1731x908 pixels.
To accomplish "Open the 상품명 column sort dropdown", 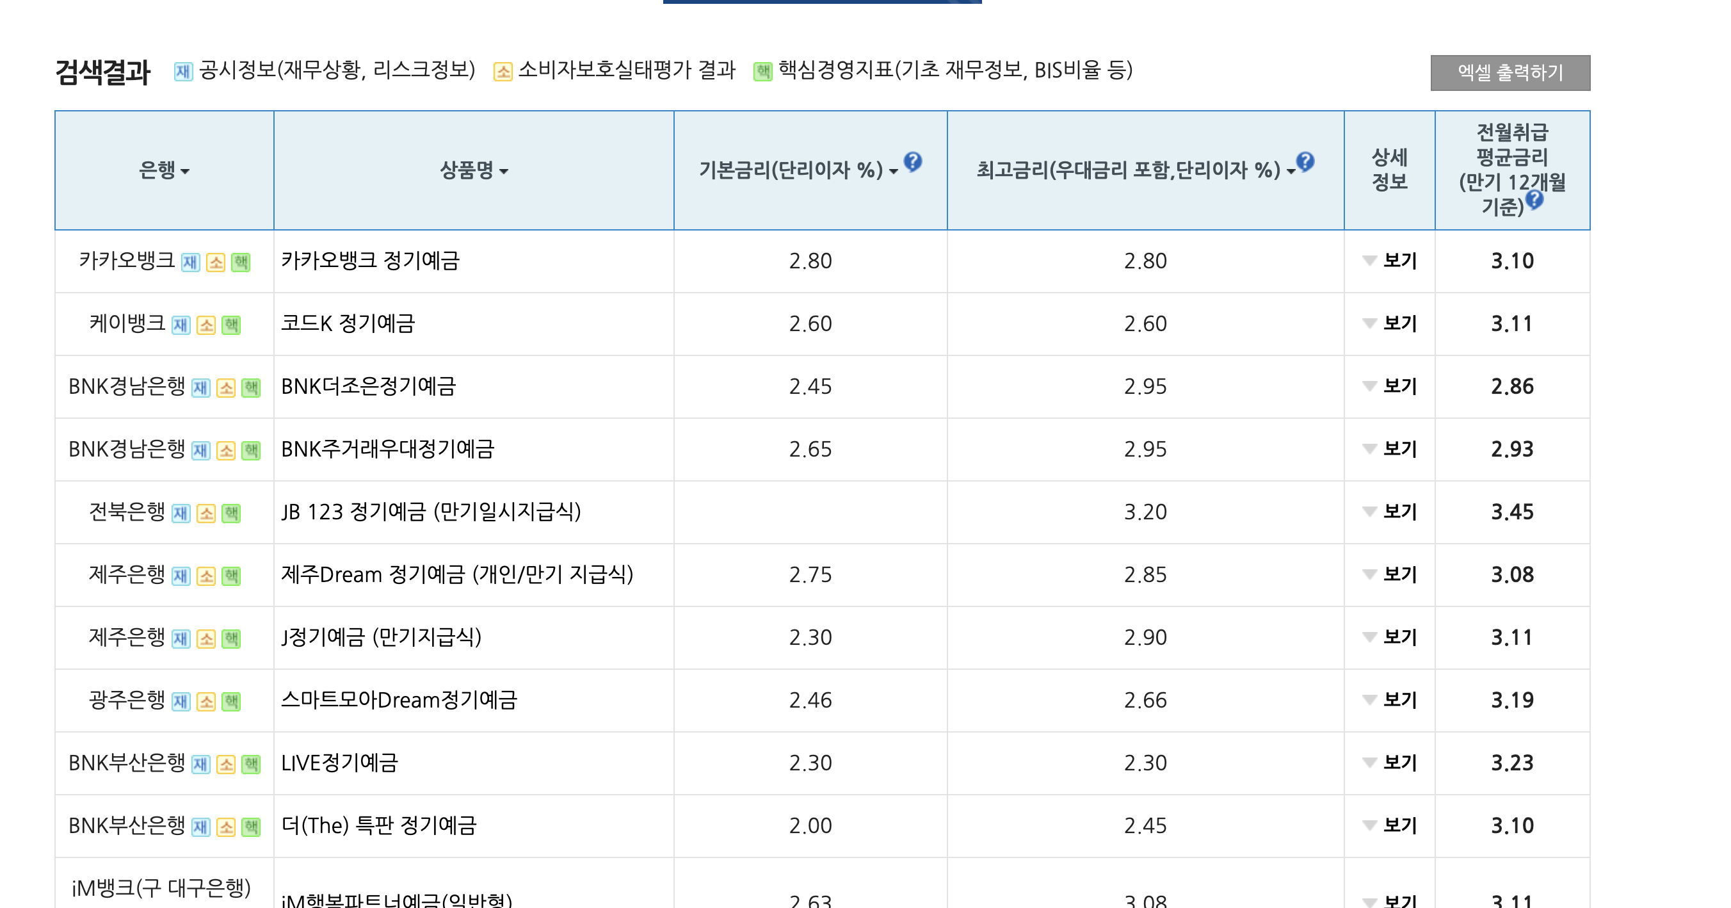I will pyautogui.click(x=504, y=172).
